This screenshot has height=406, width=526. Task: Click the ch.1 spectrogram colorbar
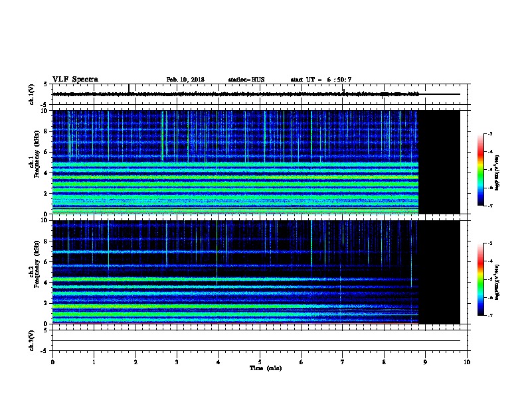(x=480, y=170)
